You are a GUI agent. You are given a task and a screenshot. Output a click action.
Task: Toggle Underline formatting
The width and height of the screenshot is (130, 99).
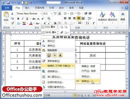(27, 19)
